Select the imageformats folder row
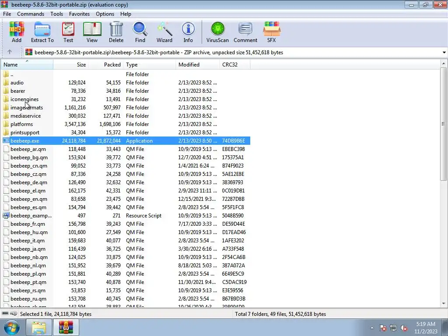This screenshot has width=448, height=336. click(126, 108)
